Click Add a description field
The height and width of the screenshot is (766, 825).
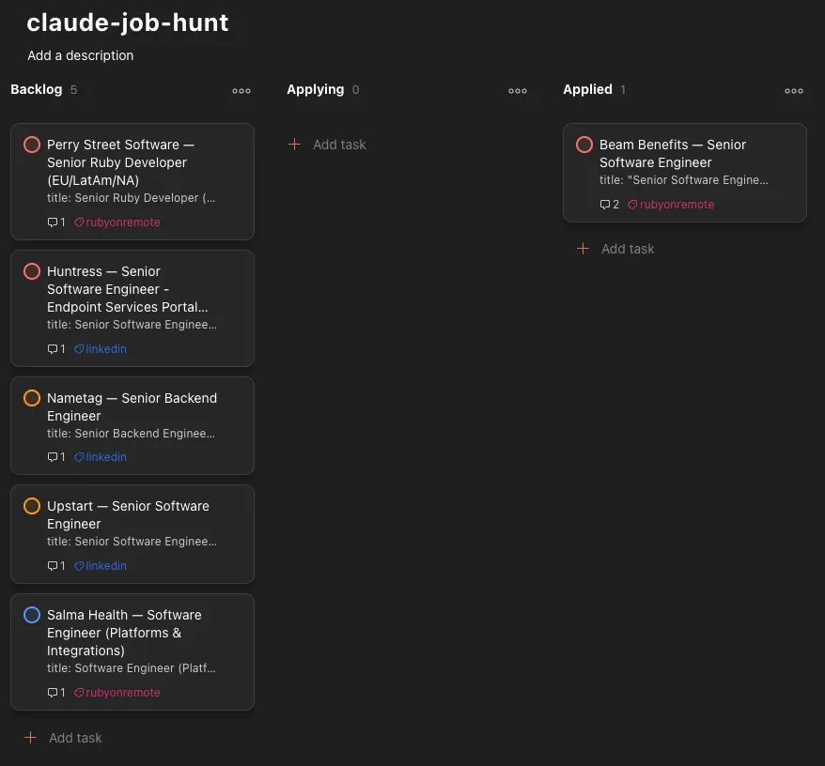point(81,55)
